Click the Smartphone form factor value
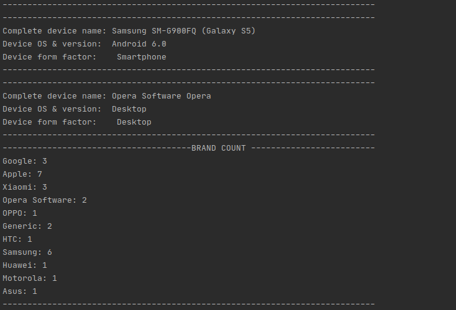This screenshot has width=456, height=310. coord(142,57)
